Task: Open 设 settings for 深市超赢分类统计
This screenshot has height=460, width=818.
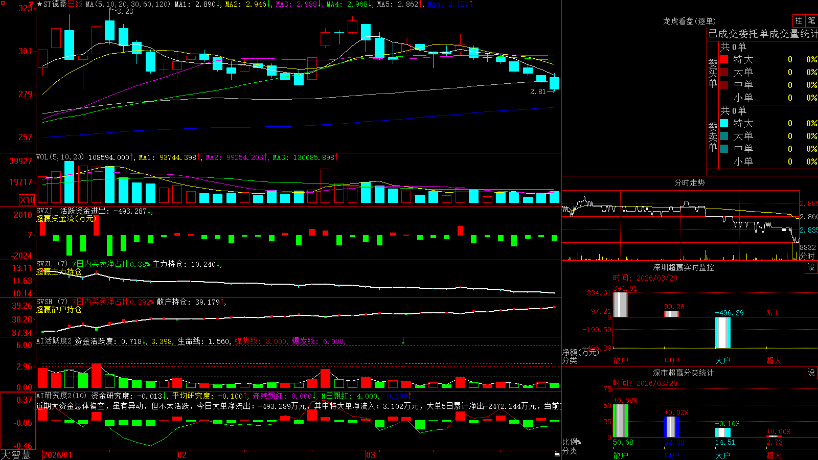Action: (x=811, y=373)
